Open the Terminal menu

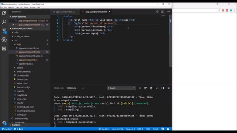33,7
